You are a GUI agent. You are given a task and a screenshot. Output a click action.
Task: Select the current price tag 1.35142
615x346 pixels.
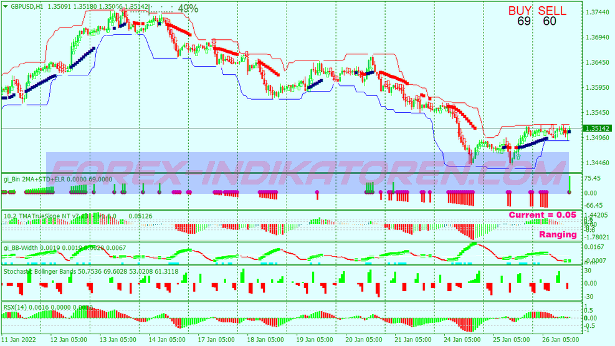(x=598, y=128)
